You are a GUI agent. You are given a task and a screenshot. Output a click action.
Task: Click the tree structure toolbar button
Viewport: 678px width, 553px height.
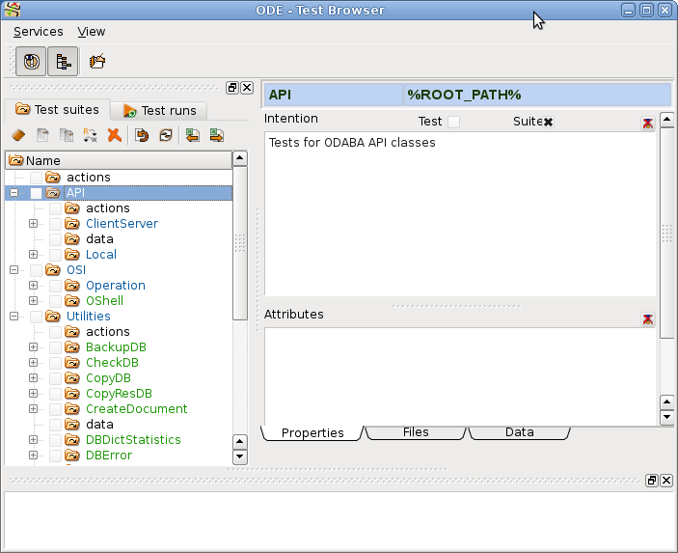click(x=63, y=62)
